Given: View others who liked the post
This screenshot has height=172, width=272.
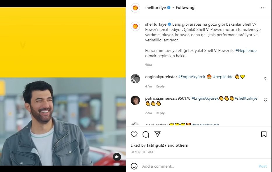Looking at the screenshot, I should click(182, 145).
